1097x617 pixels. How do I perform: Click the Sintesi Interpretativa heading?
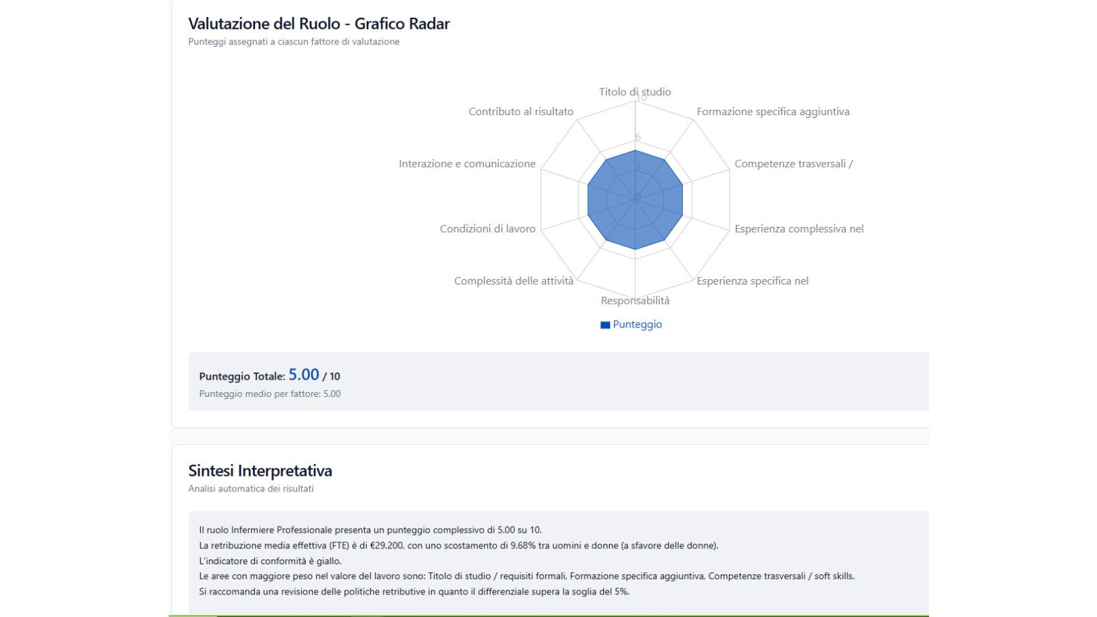260,471
